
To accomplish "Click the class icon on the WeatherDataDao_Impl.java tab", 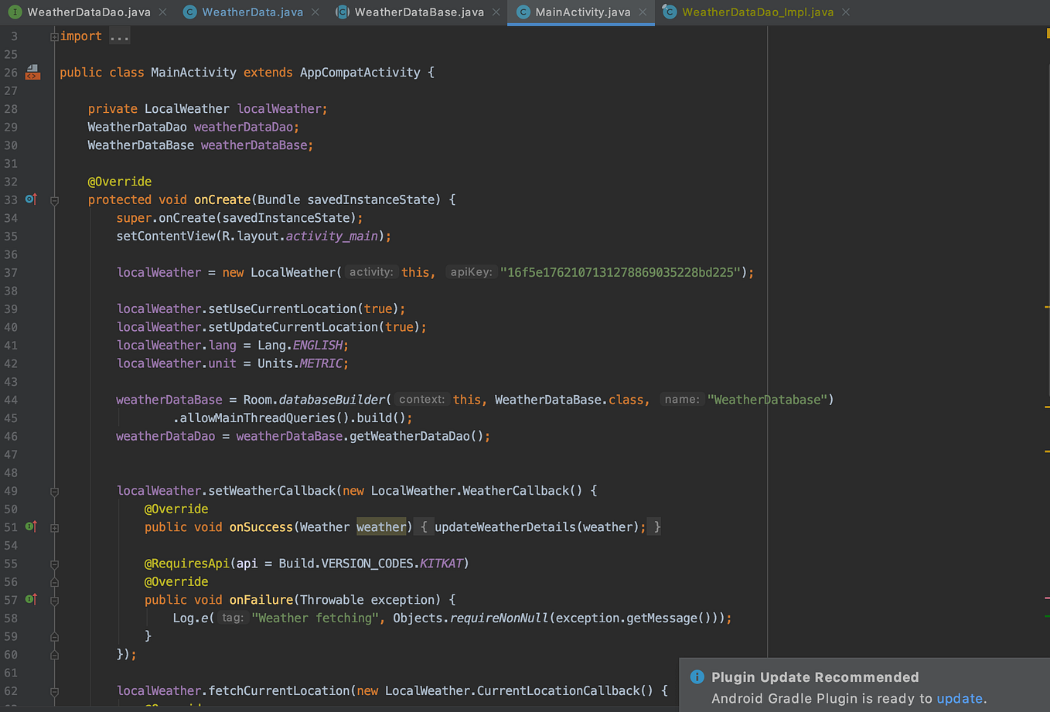I will pos(669,12).
